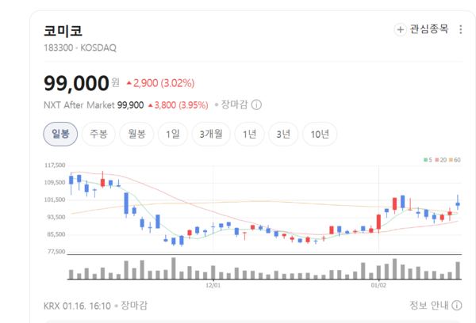Image resolution: width=476 pixels, height=323 pixels.
Task: Select the 1년 one-year range
Action: (250, 134)
